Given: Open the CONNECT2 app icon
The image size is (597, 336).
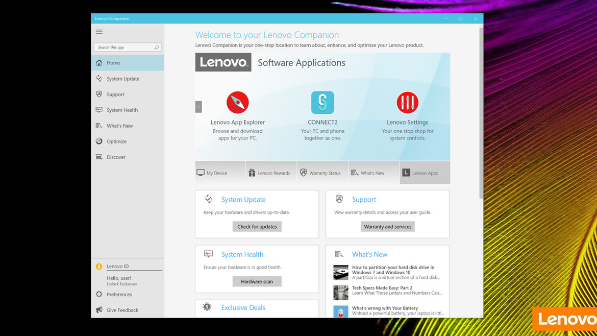Looking at the screenshot, I should click(x=322, y=103).
